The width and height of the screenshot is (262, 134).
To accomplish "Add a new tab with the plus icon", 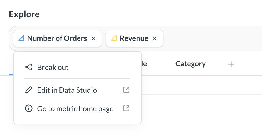I will point(231,64).
